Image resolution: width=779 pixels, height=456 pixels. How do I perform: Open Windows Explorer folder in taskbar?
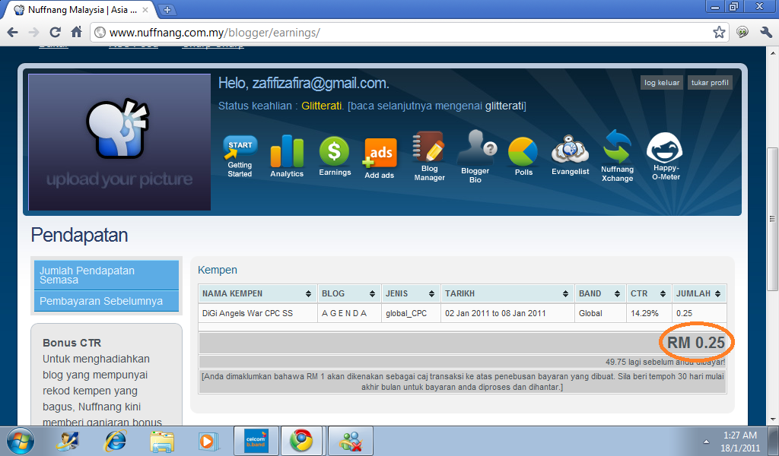tap(162, 441)
